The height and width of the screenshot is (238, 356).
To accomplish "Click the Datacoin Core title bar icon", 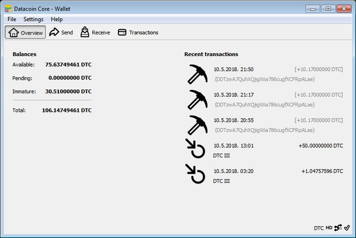I will 8,9.
